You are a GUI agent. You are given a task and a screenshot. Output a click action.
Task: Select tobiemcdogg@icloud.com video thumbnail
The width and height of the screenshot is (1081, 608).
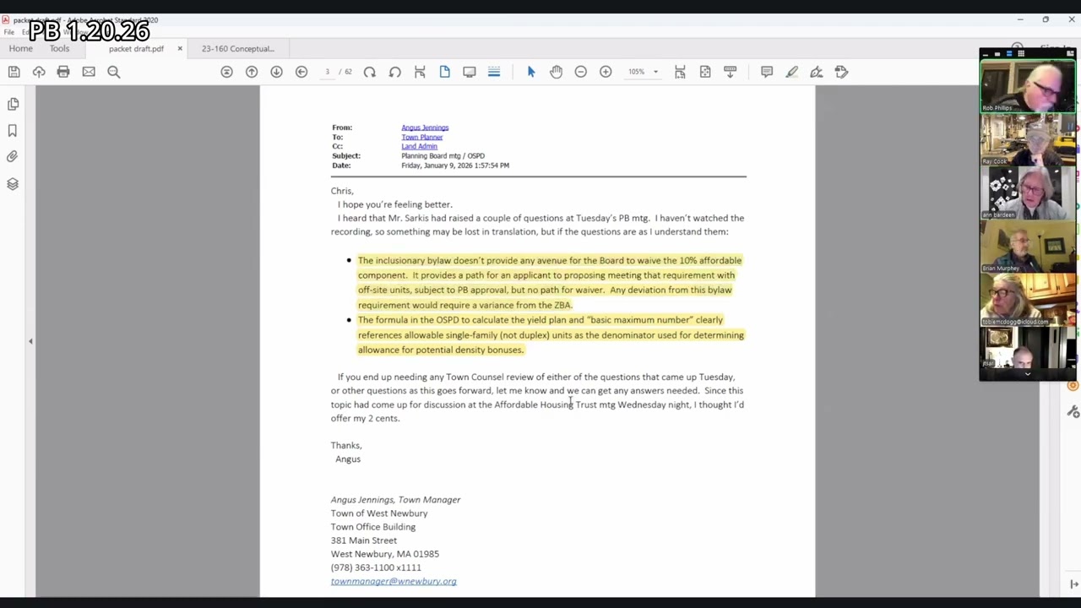point(1028,300)
